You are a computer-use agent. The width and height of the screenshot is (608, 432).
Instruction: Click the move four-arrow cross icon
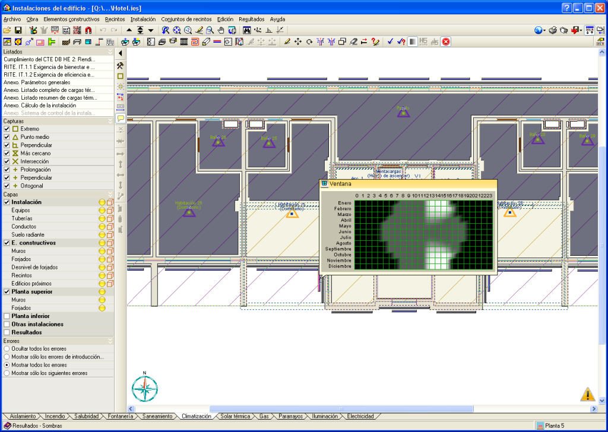[298, 42]
